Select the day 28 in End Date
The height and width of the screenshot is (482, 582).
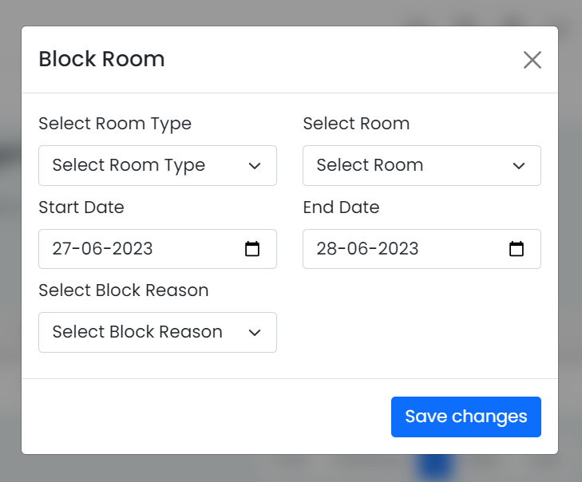327,249
